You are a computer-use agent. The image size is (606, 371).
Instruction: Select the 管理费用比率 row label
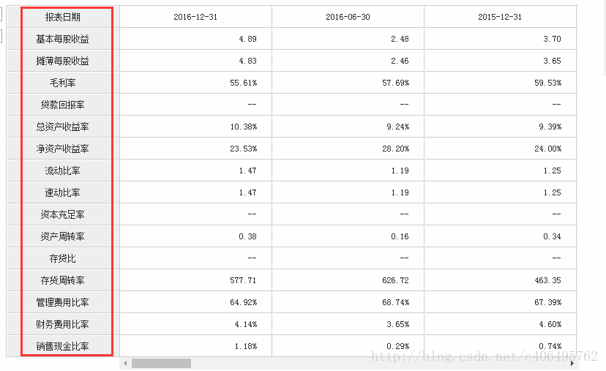(x=63, y=303)
